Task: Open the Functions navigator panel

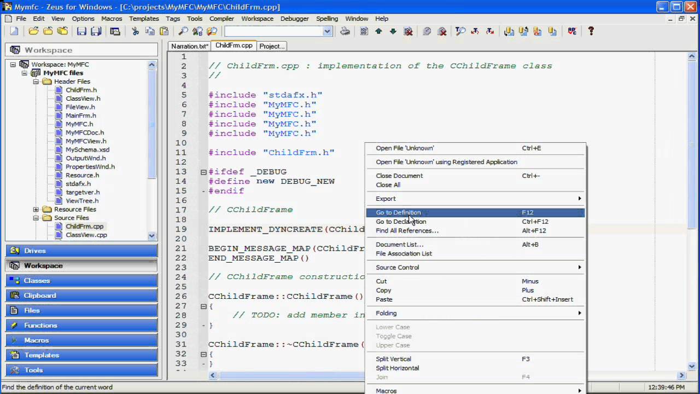Action: tap(81, 325)
